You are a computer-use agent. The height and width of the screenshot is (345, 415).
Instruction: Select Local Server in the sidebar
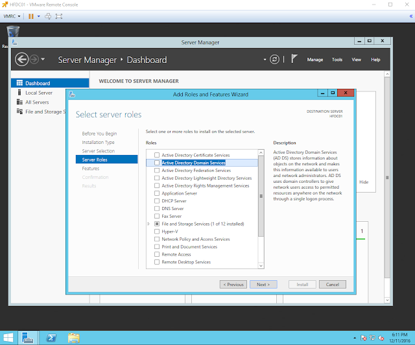39,93
